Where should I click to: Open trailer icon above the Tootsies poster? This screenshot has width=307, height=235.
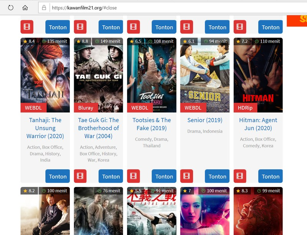(133, 26)
